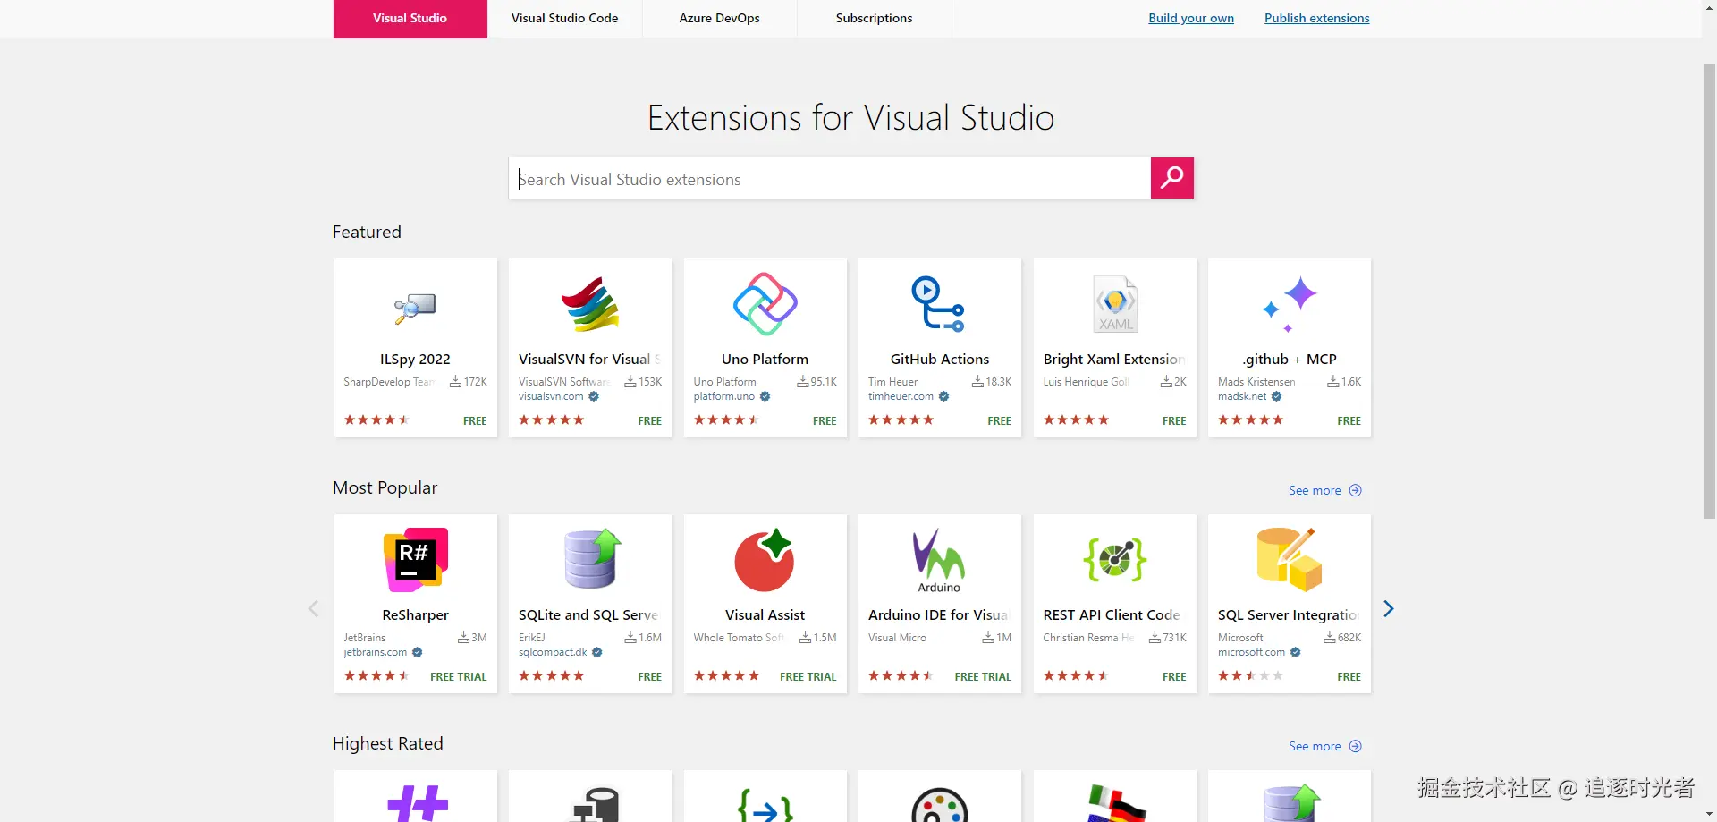Open the Arduino IDE extension icon

939,560
